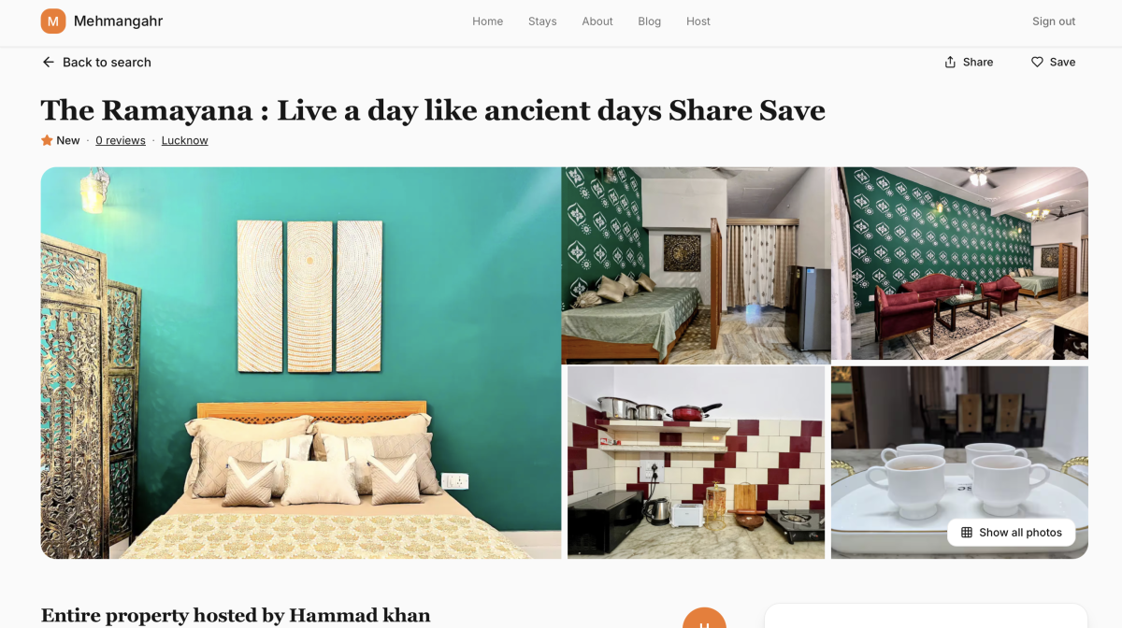Select Host in the top navigation
Image resolution: width=1122 pixels, height=628 pixels.
coord(698,21)
